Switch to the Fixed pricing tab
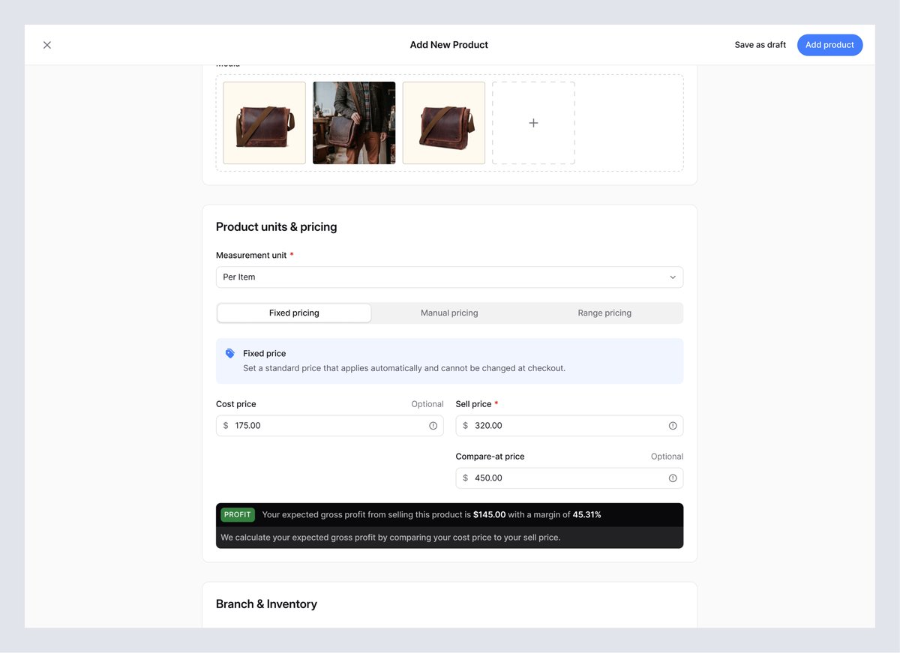The height and width of the screenshot is (653, 900). click(x=294, y=313)
